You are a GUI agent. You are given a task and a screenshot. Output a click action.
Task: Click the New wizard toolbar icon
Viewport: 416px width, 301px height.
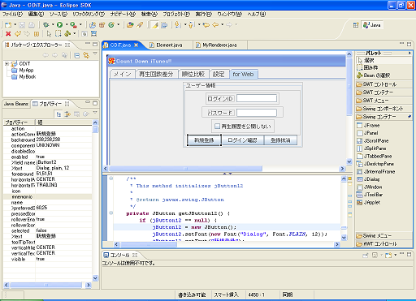click(x=8, y=25)
